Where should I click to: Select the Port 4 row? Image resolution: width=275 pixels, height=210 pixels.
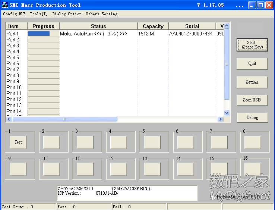pos(115,51)
